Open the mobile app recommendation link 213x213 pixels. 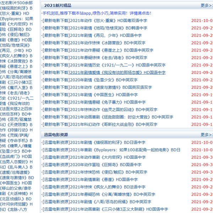(x=97, y=13)
